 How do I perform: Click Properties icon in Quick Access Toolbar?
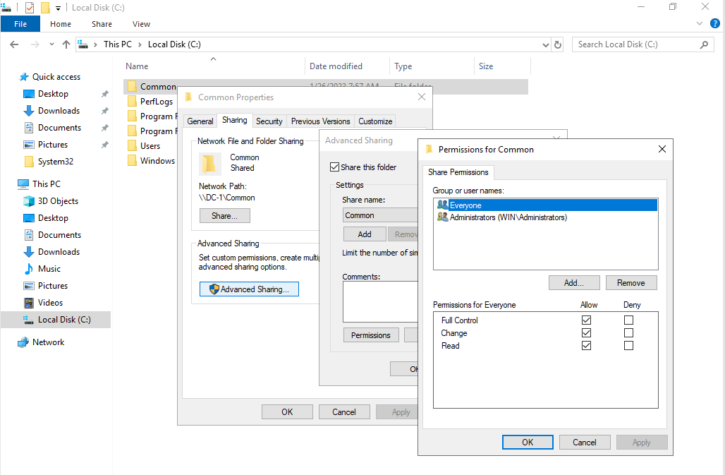30,7
